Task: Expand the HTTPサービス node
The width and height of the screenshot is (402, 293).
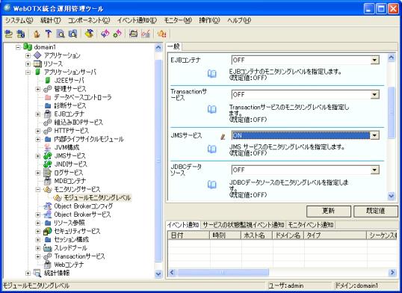Action: click(x=38, y=131)
